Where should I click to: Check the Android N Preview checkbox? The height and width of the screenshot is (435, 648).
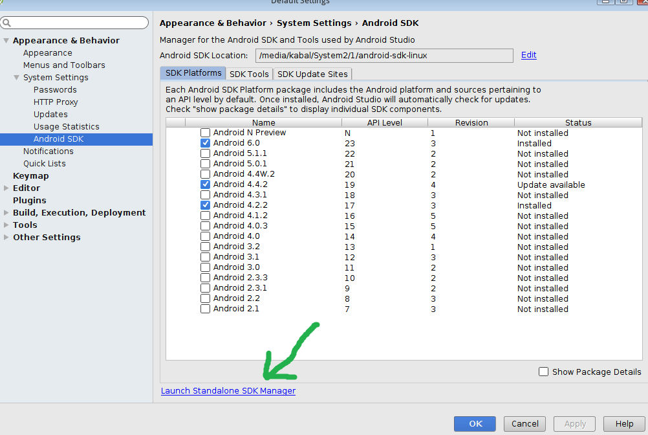[205, 133]
